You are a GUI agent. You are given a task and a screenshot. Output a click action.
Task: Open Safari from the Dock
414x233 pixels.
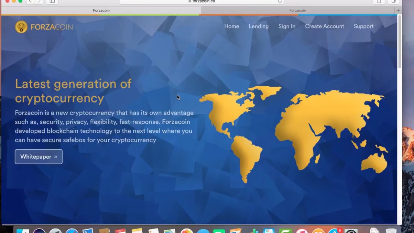[72, 231]
